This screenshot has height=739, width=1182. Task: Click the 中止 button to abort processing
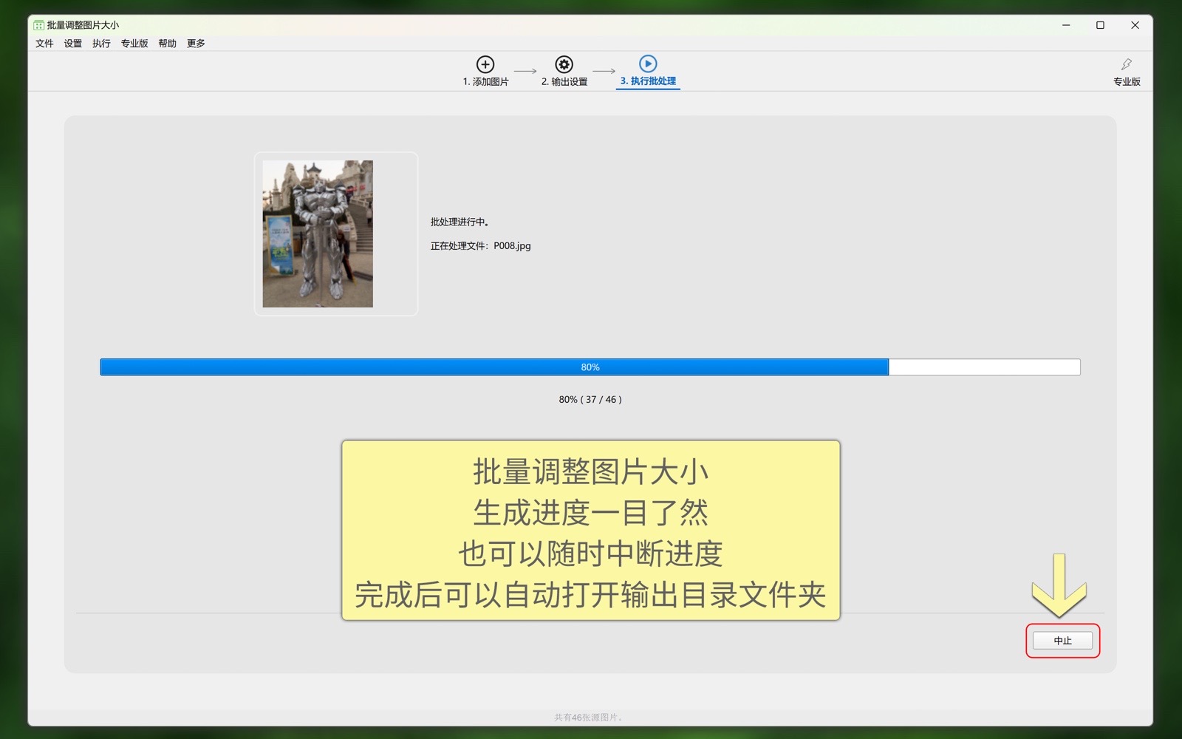coord(1062,641)
